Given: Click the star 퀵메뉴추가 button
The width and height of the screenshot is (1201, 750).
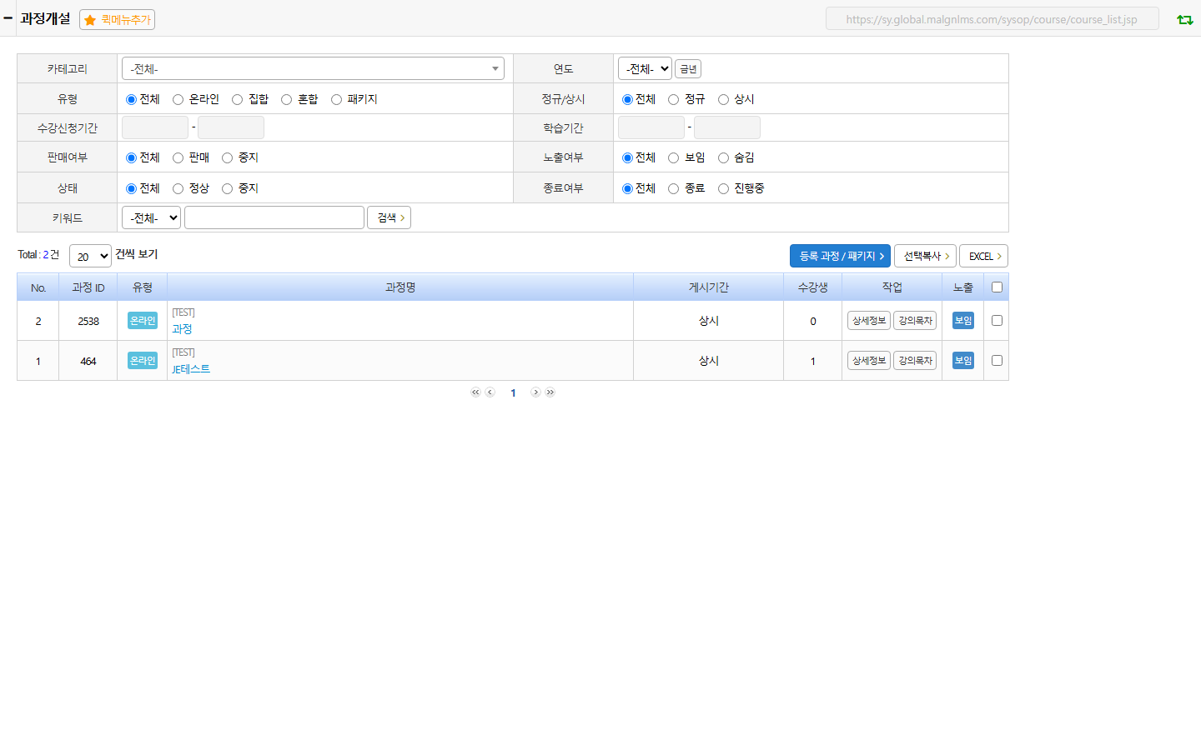Looking at the screenshot, I should pos(117,20).
